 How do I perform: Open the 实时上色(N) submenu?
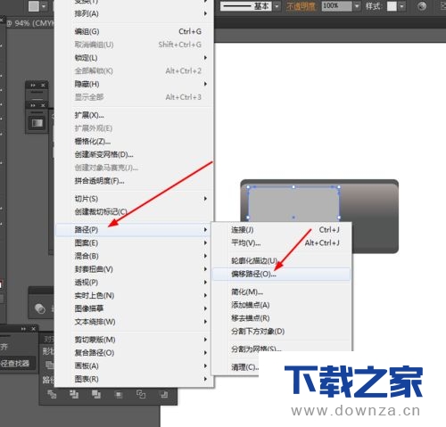pyautogui.click(x=135, y=295)
